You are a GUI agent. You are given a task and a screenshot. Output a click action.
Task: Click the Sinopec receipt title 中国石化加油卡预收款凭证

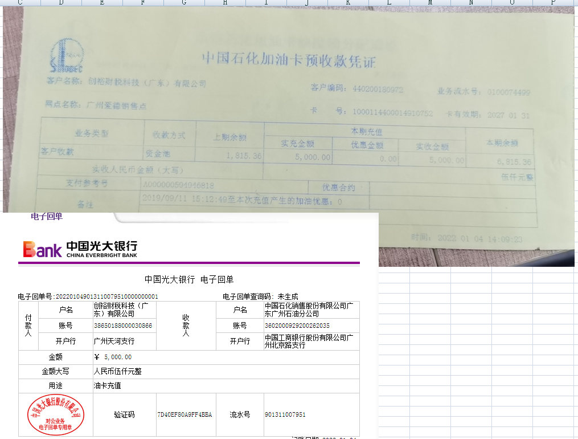289,60
